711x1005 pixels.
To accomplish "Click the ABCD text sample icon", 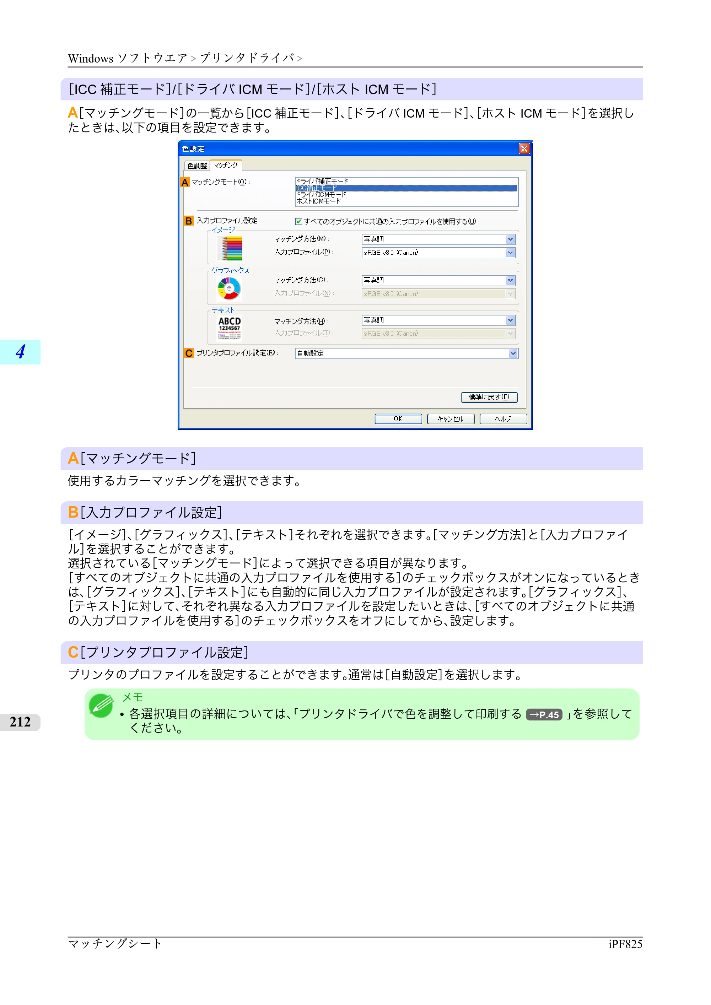I will pos(230,329).
